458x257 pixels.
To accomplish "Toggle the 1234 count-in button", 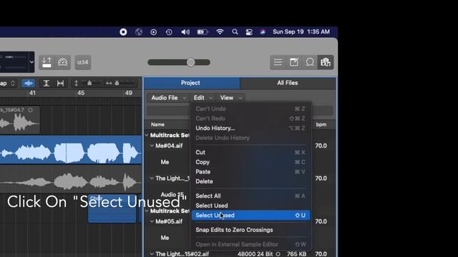I will [83, 62].
